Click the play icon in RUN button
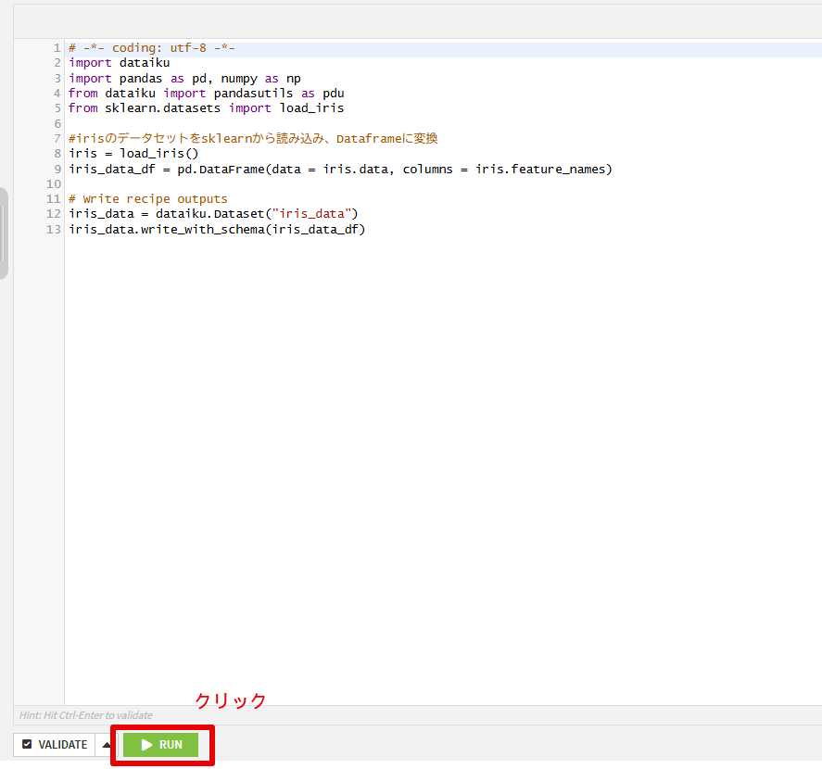This screenshot has height=769, width=822. coord(146,744)
